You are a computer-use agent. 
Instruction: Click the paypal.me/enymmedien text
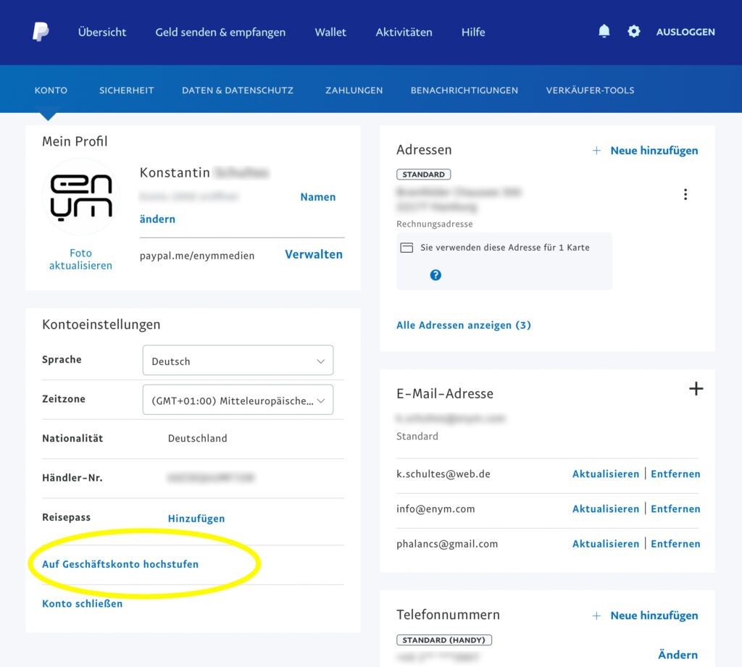pyautogui.click(x=197, y=256)
